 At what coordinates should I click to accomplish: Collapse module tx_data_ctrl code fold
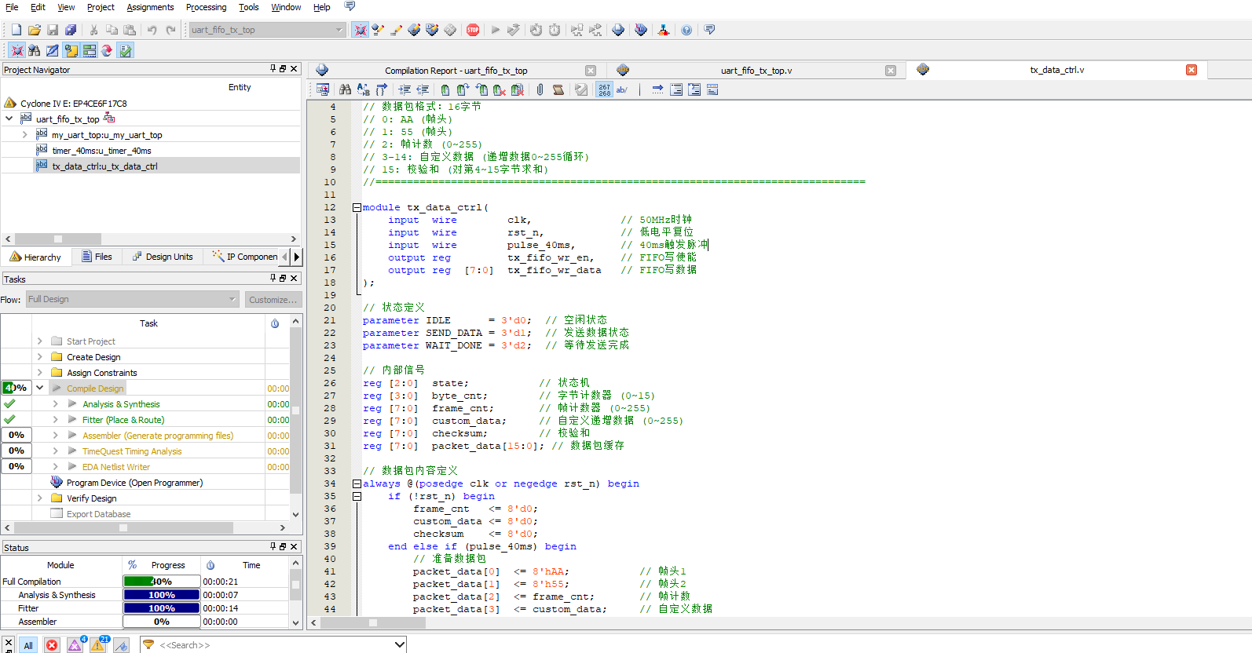tap(357, 208)
